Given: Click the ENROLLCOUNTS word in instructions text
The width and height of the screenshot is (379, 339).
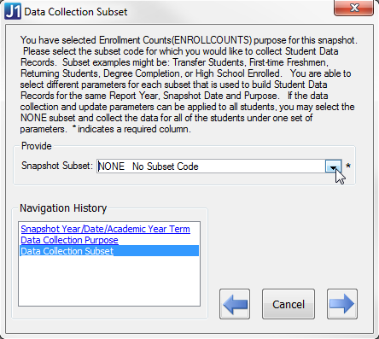Looking at the screenshot, I should (x=212, y=40).
